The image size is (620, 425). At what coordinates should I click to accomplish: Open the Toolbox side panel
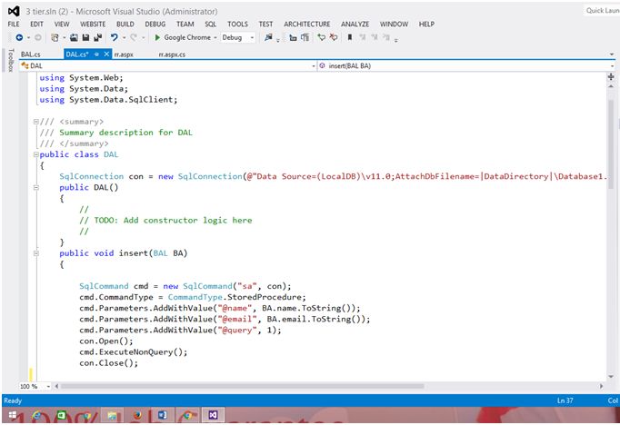[11, 60]
